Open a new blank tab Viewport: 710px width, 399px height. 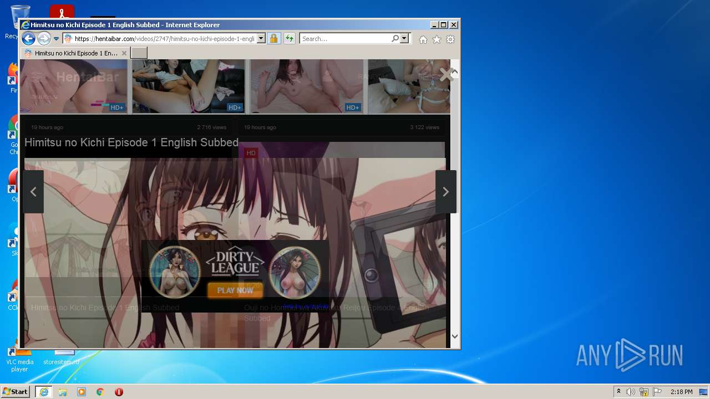(139, 53)
